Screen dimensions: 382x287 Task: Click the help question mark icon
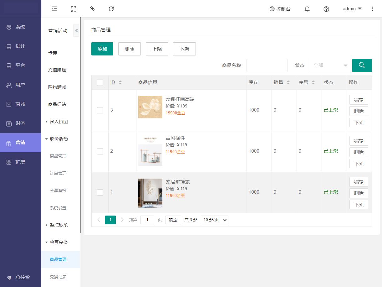point(326,9)
